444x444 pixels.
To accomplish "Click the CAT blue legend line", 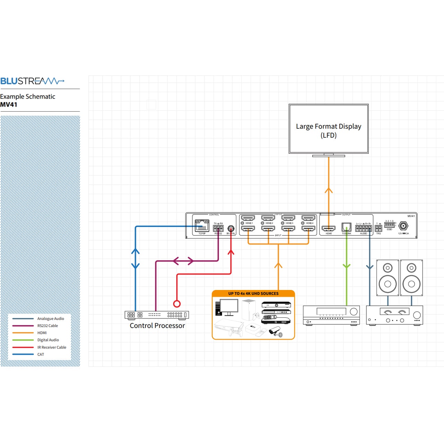I will [23, 355].
